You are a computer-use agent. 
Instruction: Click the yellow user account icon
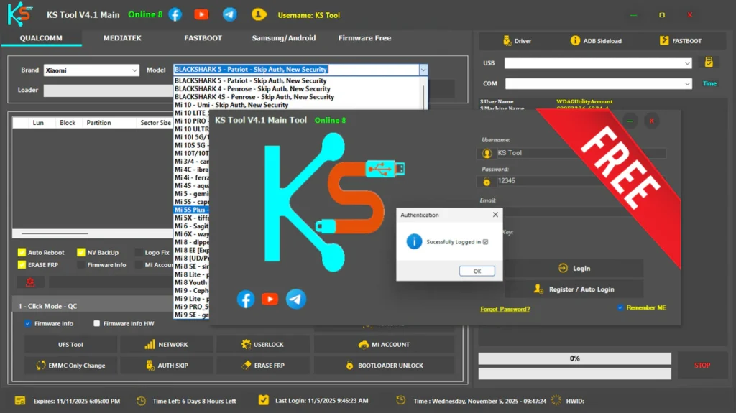[x=258, y=14]
